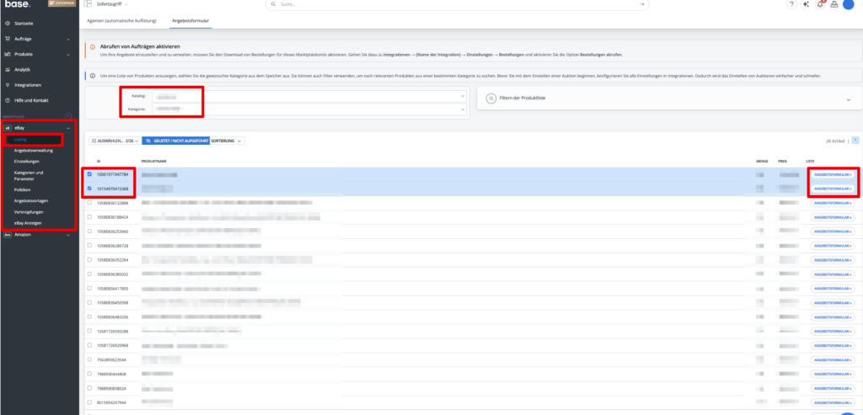The width and height of the screenshot is (863, 415).
Task: Collapse the eBay sidebar section
Action: click(68, 128)
